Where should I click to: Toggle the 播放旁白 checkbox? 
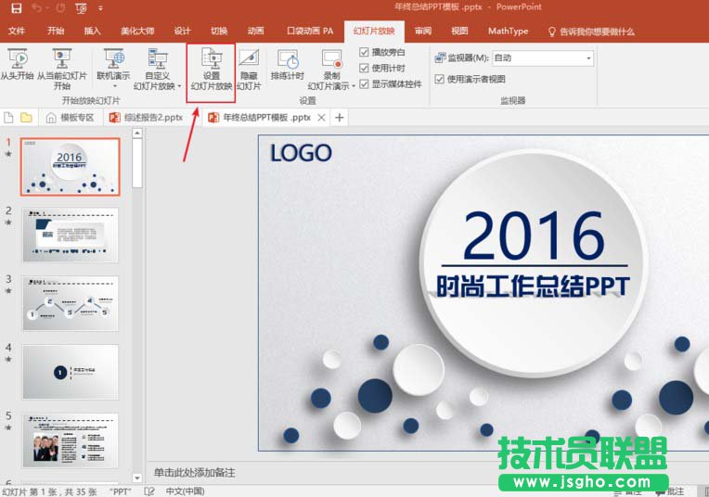[364, 53]
